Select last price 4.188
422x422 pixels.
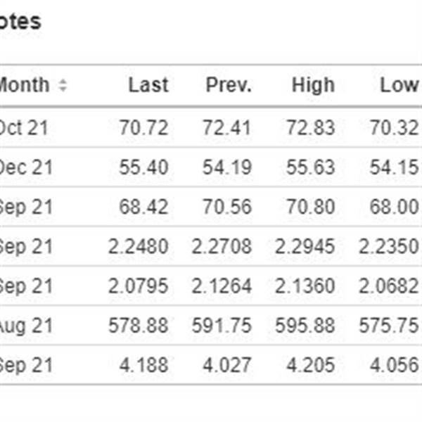[143, 365]
